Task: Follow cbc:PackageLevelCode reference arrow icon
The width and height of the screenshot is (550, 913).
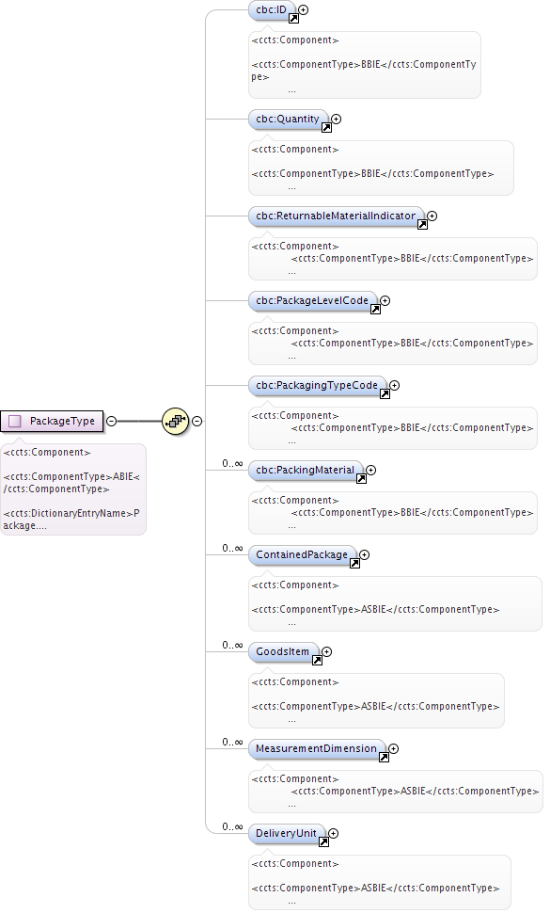Action: pos(375,309)
